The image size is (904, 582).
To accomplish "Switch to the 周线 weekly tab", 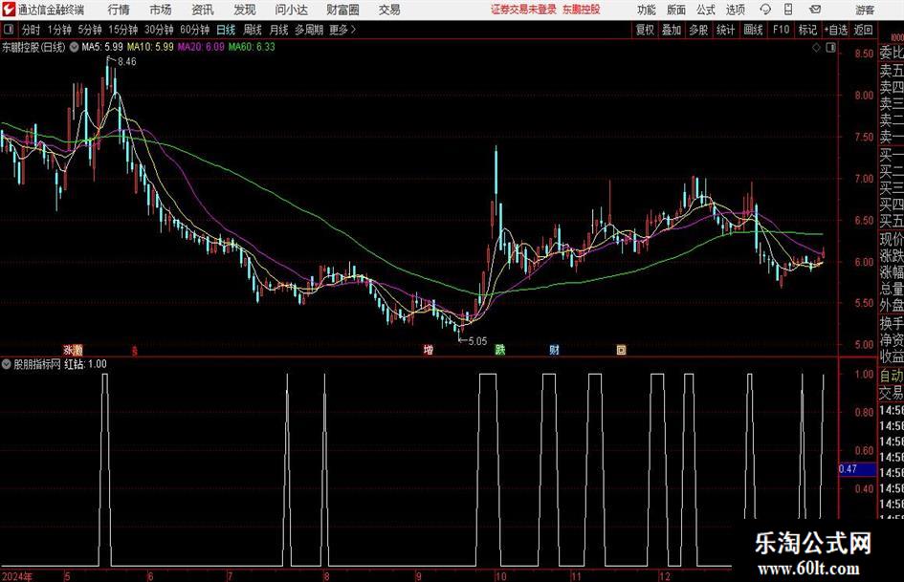I will 252,30.
